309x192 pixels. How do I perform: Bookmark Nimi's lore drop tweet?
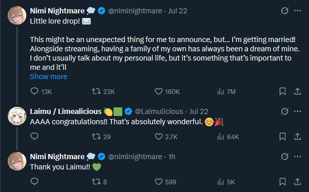coord(283,91)
